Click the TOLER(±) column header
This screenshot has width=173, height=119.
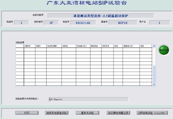[x=83, y=46]
